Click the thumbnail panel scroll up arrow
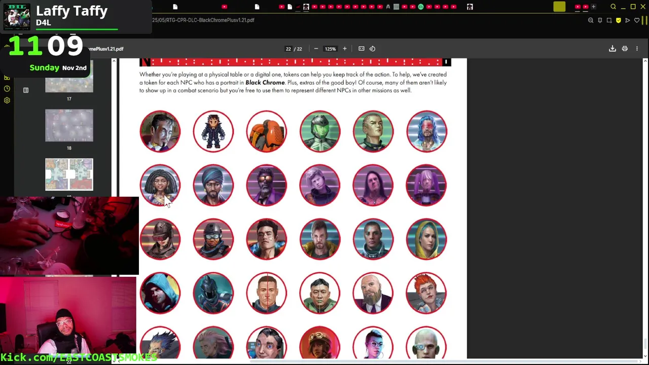The width and height of the screenshot is (649, 365). tap(114, 61)
